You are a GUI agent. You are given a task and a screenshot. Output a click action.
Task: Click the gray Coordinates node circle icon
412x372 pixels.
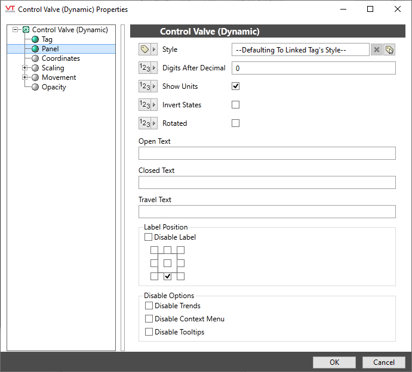click(x=35, y=58)
